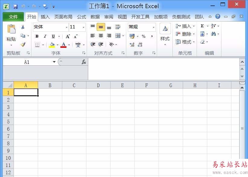Toggle align text left
The width and height of the screenshot is (248, 177).
(x=93, y=36)
